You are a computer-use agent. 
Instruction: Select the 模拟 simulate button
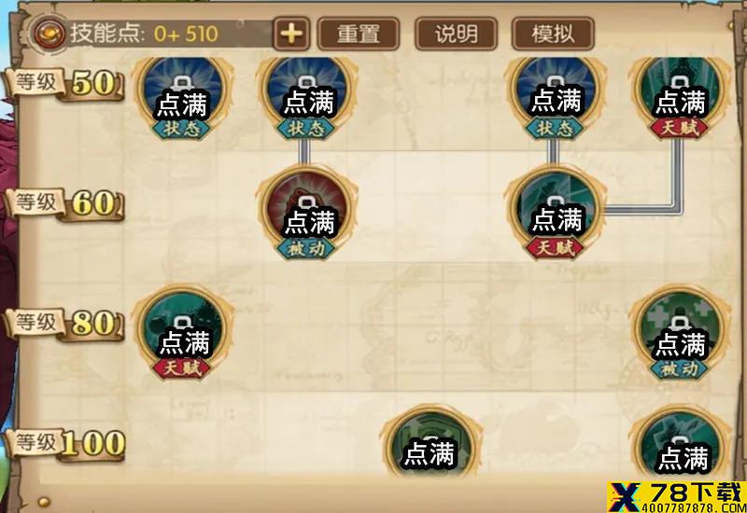tap(553, 34)
